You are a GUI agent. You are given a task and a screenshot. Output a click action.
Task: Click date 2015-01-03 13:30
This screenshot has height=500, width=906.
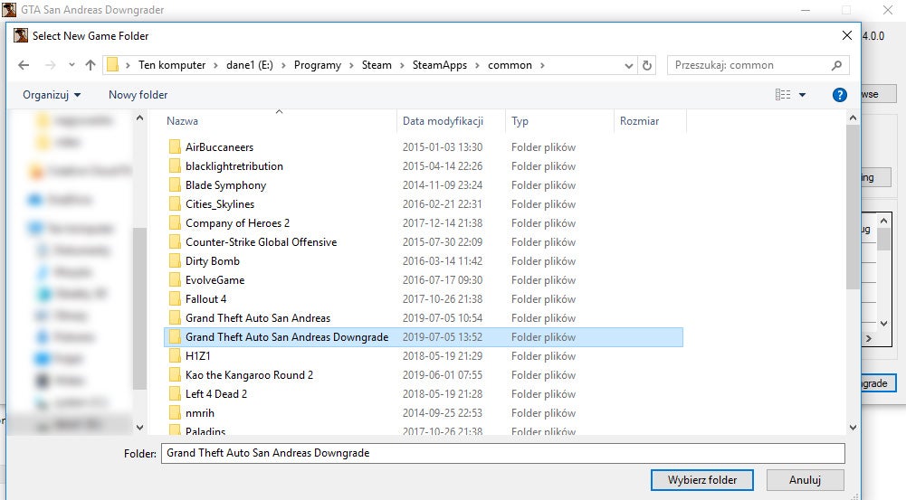click(443, 147)
